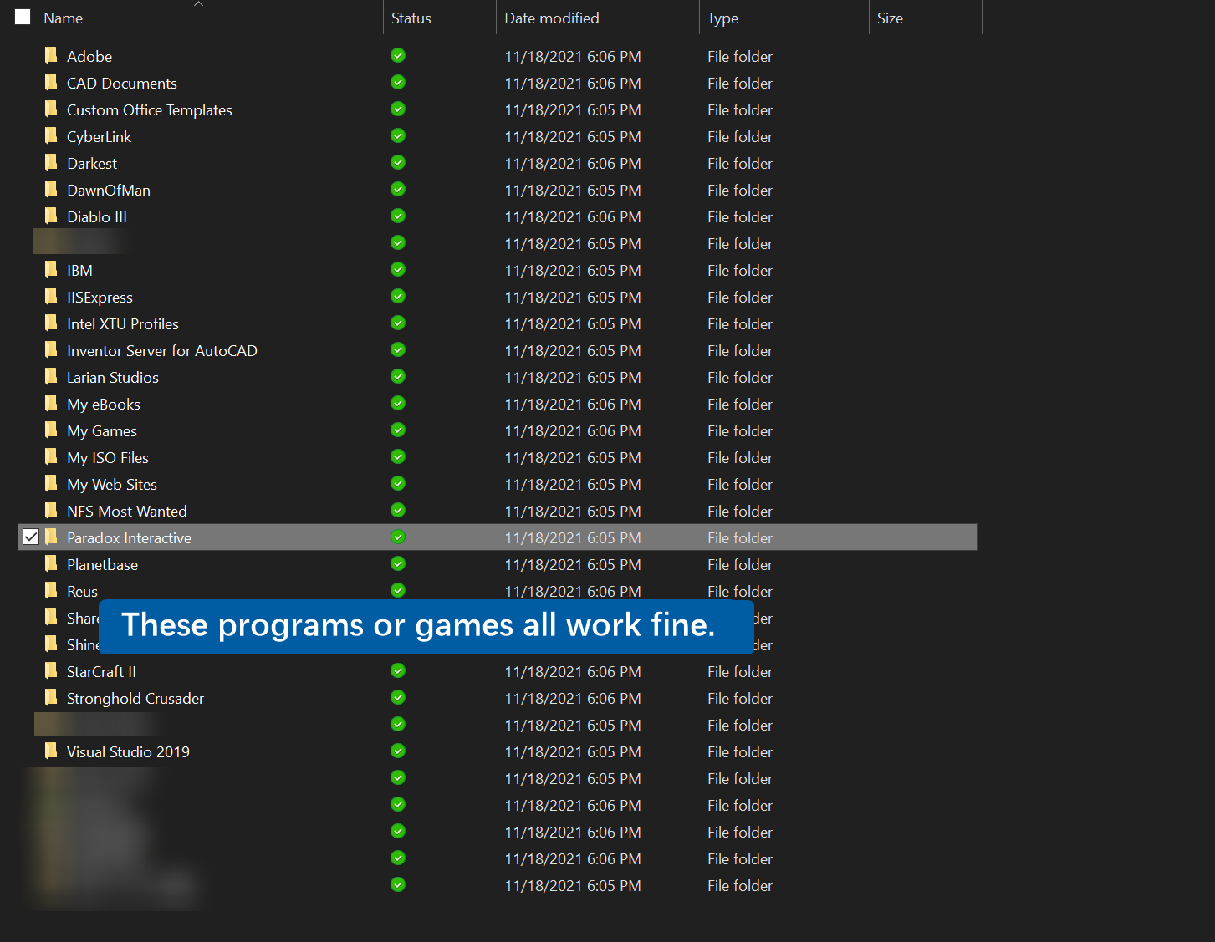Viewport: 1215px width, 942px height.
Task: Select the Inventor Server for AutoCAD folder
Action: pyautogui.click(x=162, y=350)
